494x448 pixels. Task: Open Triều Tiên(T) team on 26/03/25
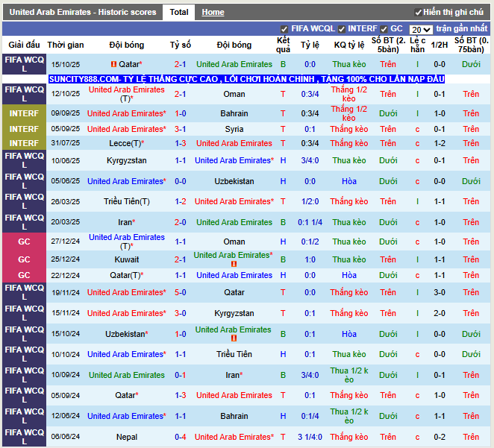126,201
